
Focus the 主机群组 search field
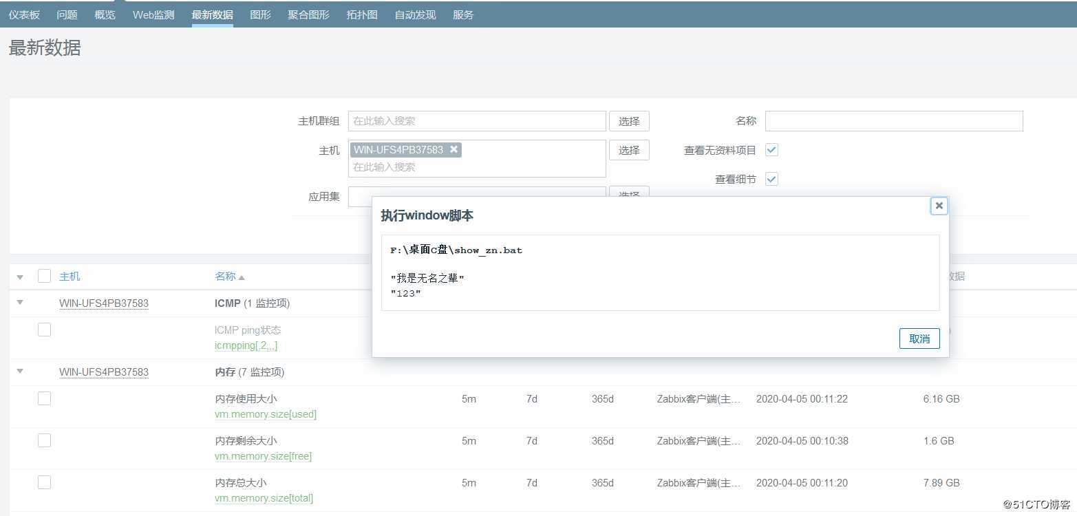(x=477, y=121)
